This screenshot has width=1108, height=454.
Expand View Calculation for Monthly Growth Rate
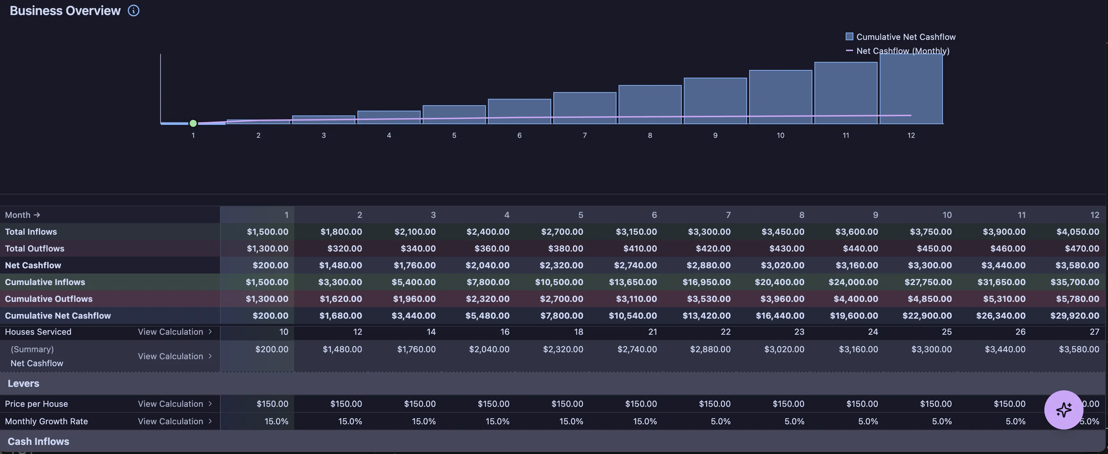(170, 421)
